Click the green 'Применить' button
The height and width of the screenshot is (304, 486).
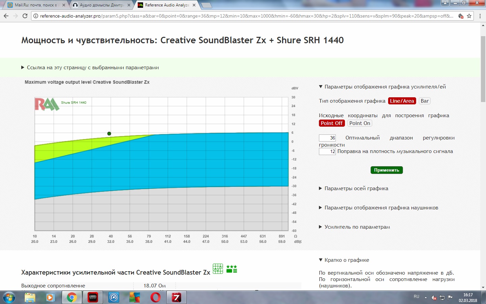point(387,170)
